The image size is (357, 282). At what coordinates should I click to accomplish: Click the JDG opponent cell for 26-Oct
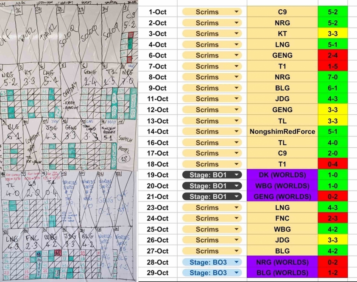click(x=282, y=240)
